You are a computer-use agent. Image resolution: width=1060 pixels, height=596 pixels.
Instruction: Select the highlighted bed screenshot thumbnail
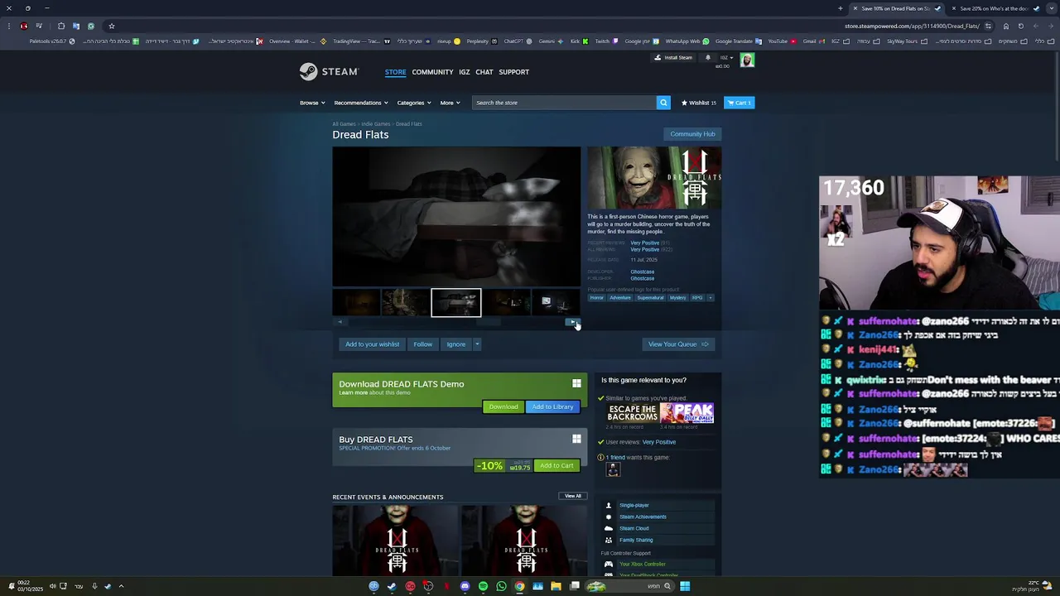tap(455, 303)
